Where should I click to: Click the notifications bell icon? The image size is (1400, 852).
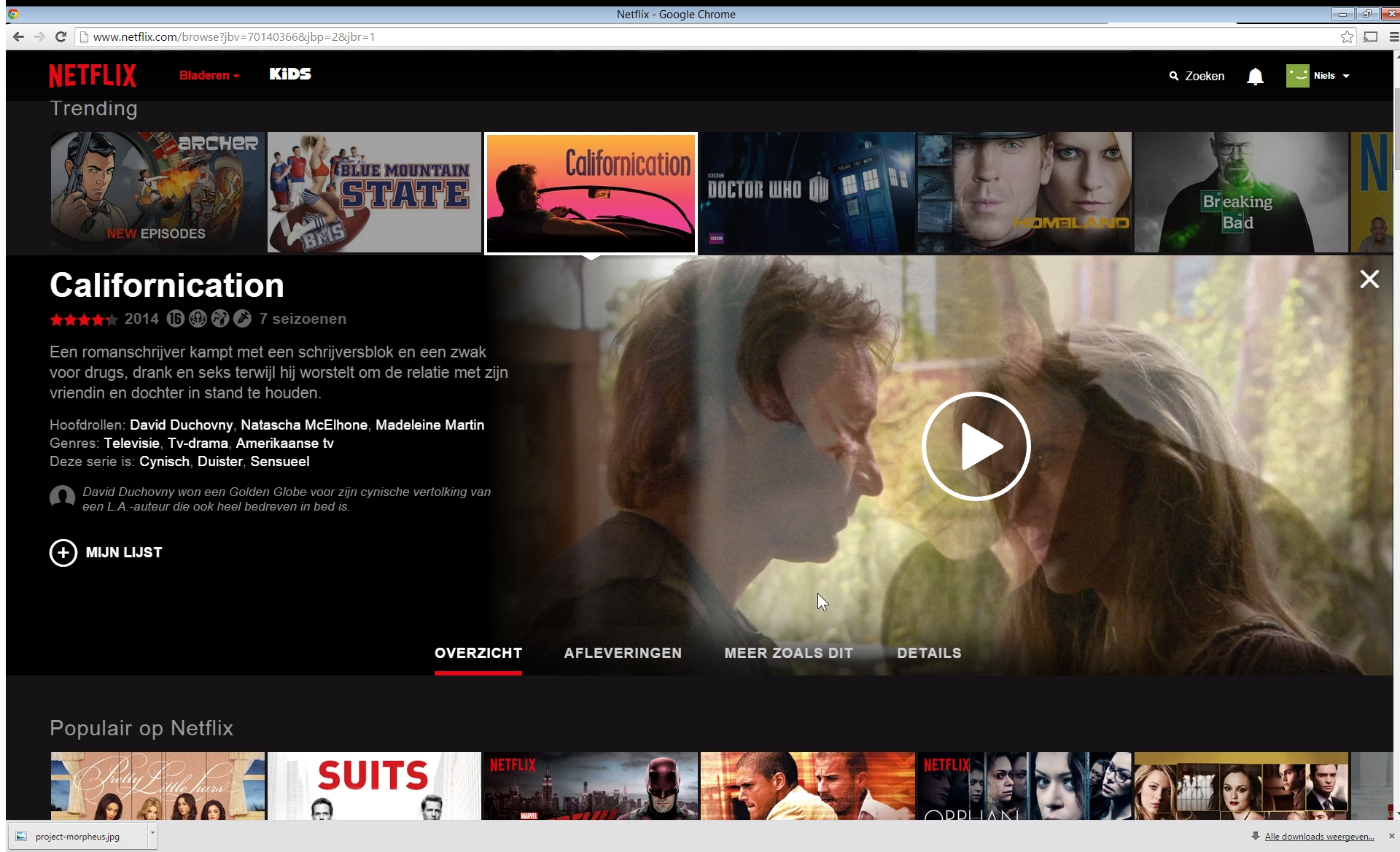(x=1255, y=77)
